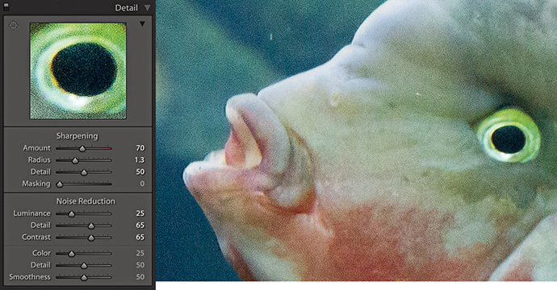Select the Color value field 25
The width and height of the screenshot is (557, 290).
tap(140, 253)
